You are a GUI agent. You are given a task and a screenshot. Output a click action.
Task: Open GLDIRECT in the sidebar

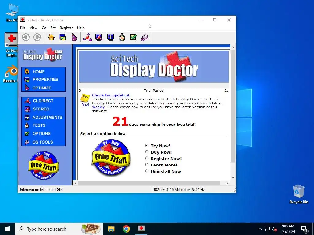(44, 101)
